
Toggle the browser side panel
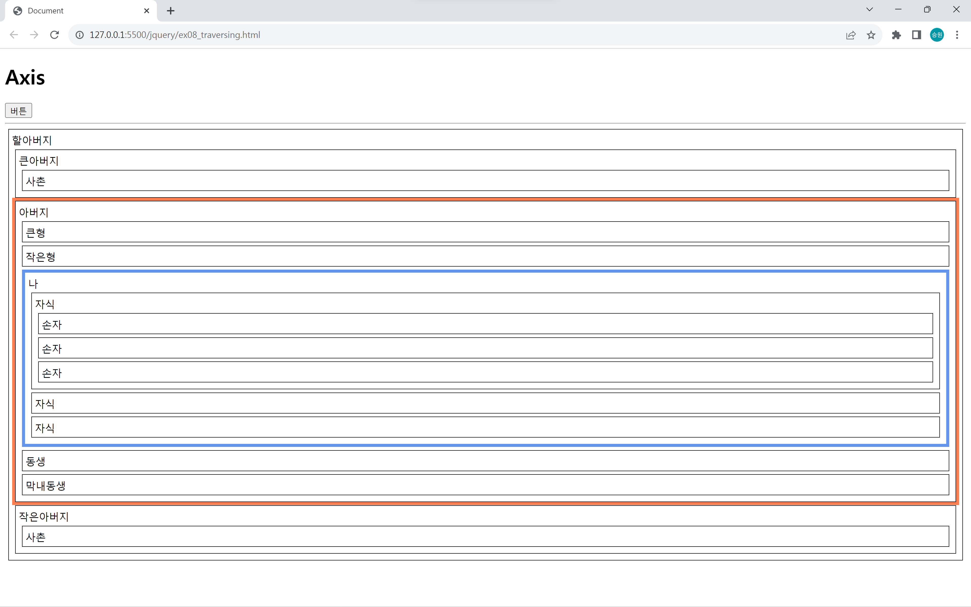pyautogui.click(x=916, y=35)
